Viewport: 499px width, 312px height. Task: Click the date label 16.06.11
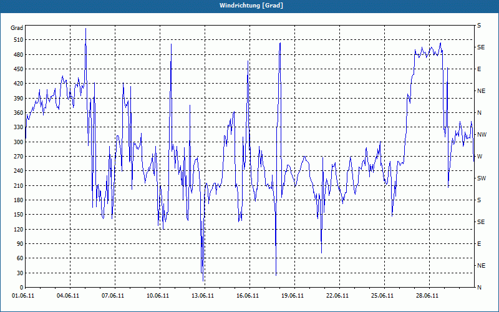[247, 296]
